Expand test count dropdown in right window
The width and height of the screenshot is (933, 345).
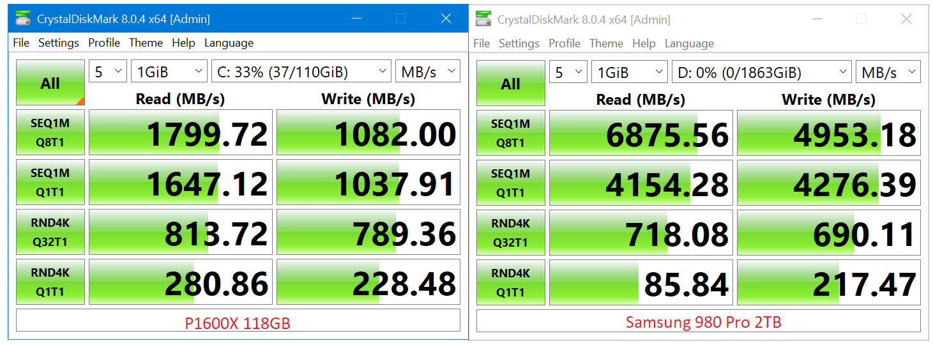(x=568, y=72)
